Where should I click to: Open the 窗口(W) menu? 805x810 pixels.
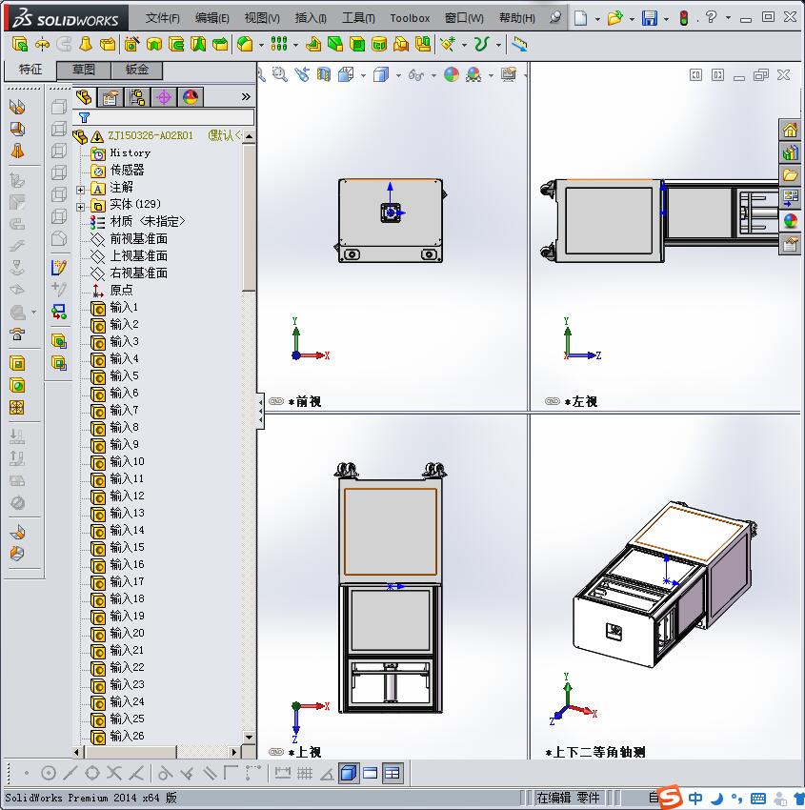click(464, 18)
